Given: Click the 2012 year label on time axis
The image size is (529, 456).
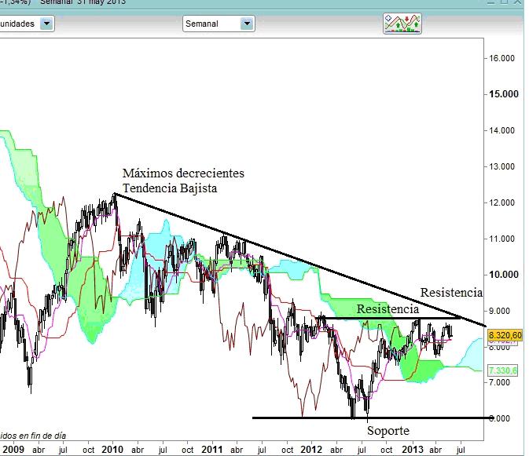Looking at the screenshot, I should point(311,449).
